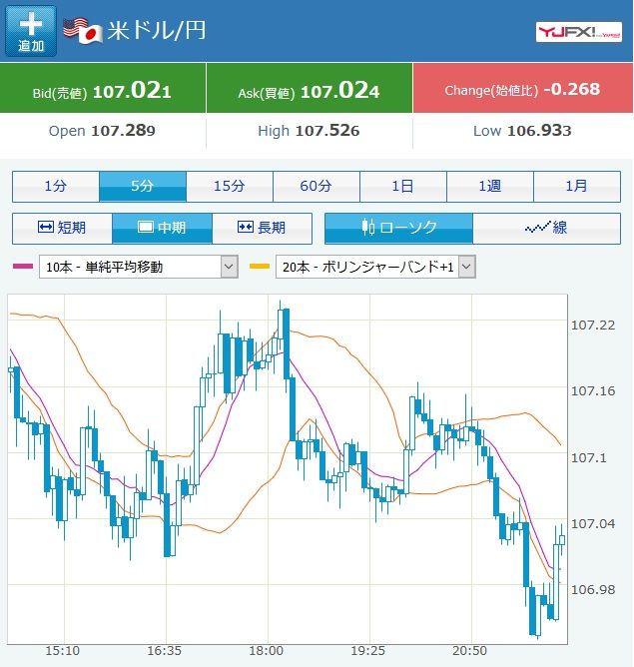Click the yellow indicator color swatch
The width and height of the screenshot is (634, 667).
point(260,267)
